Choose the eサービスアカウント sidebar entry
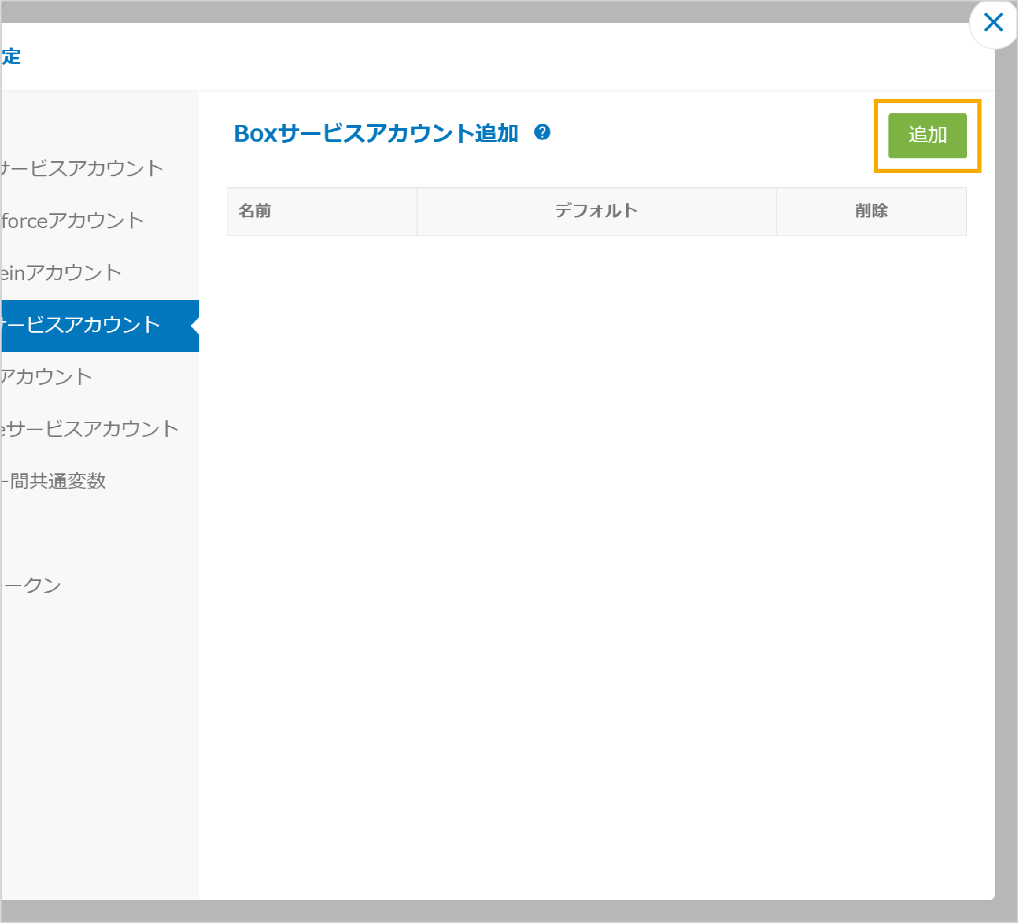1018x923 pixels. (90, 429)
